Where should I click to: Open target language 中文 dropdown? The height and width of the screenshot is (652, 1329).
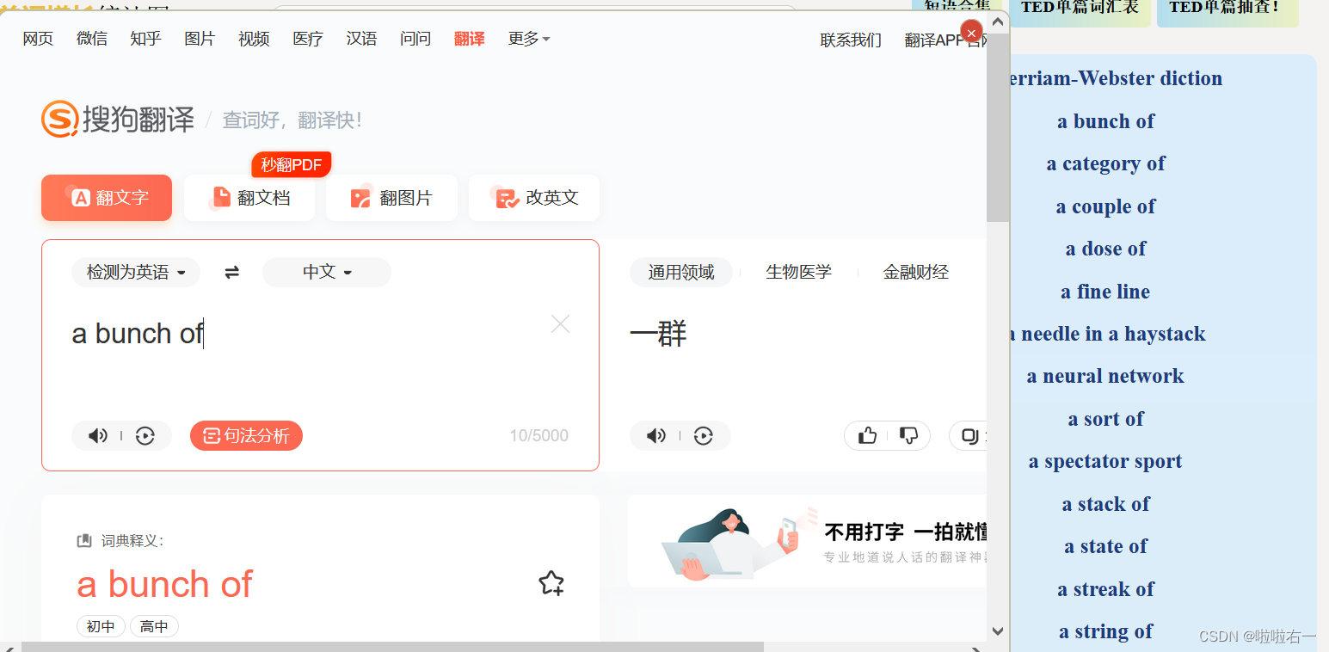(327, 273)
